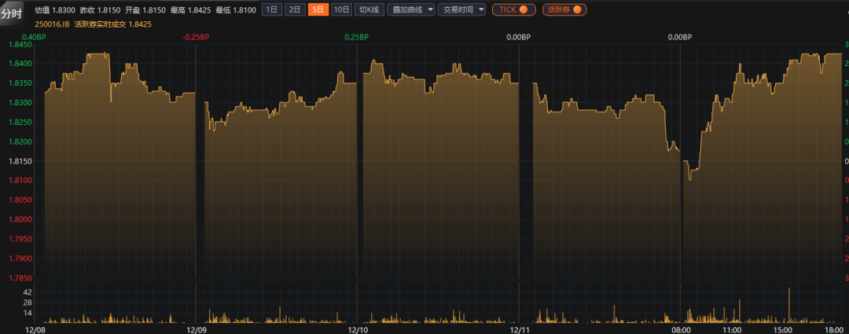This screenshot has width=849, height=334.
Task: Click the 15:00 time marker on axis
Action: (x=781, y=329)
